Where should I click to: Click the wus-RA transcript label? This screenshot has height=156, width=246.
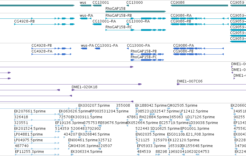coord(86,16)
